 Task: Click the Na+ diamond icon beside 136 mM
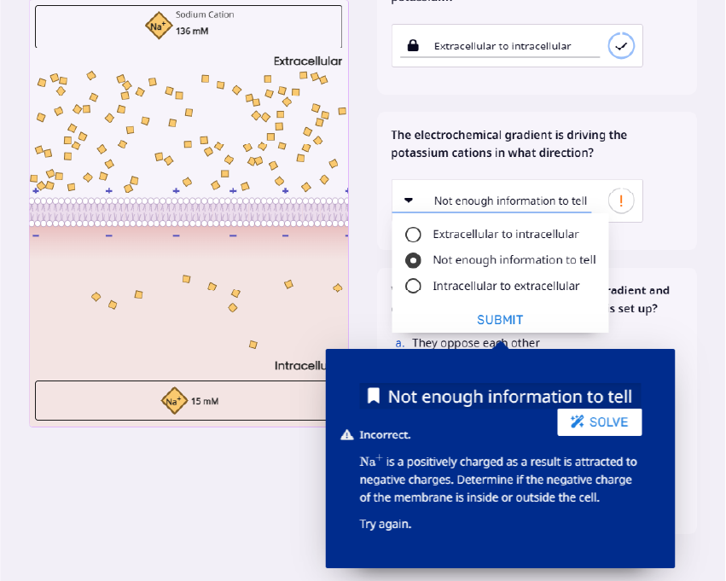159,26
